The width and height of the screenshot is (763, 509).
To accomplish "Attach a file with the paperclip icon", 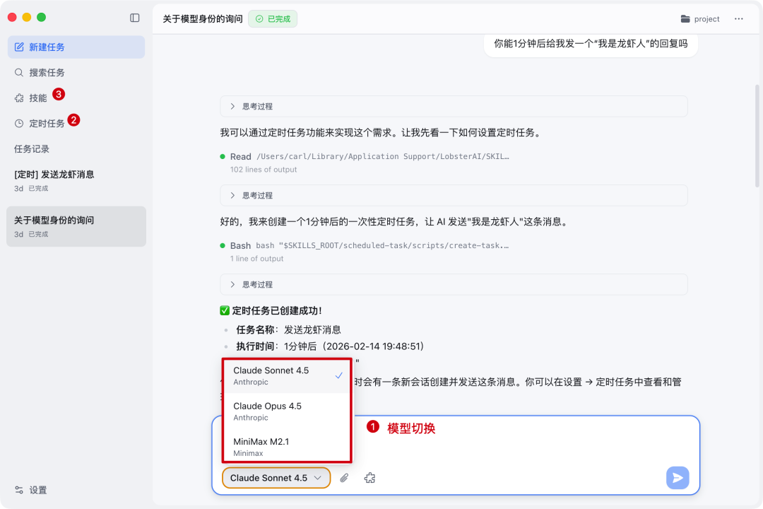I will click(x=345, y=478).
